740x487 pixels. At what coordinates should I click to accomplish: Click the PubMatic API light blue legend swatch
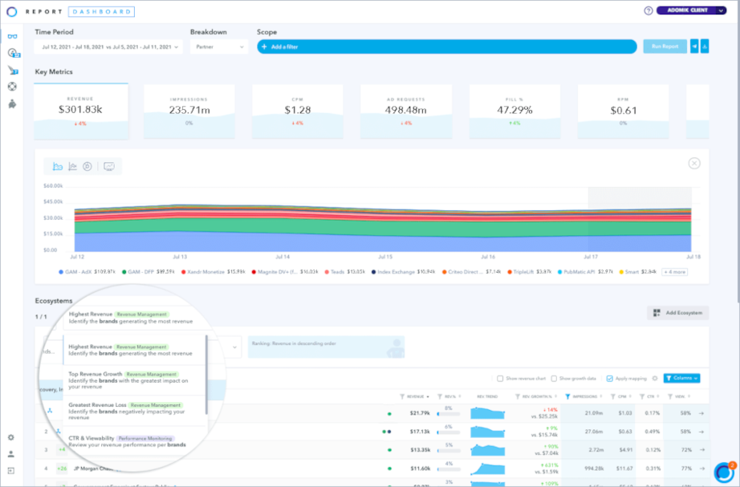tap(560, 272)
